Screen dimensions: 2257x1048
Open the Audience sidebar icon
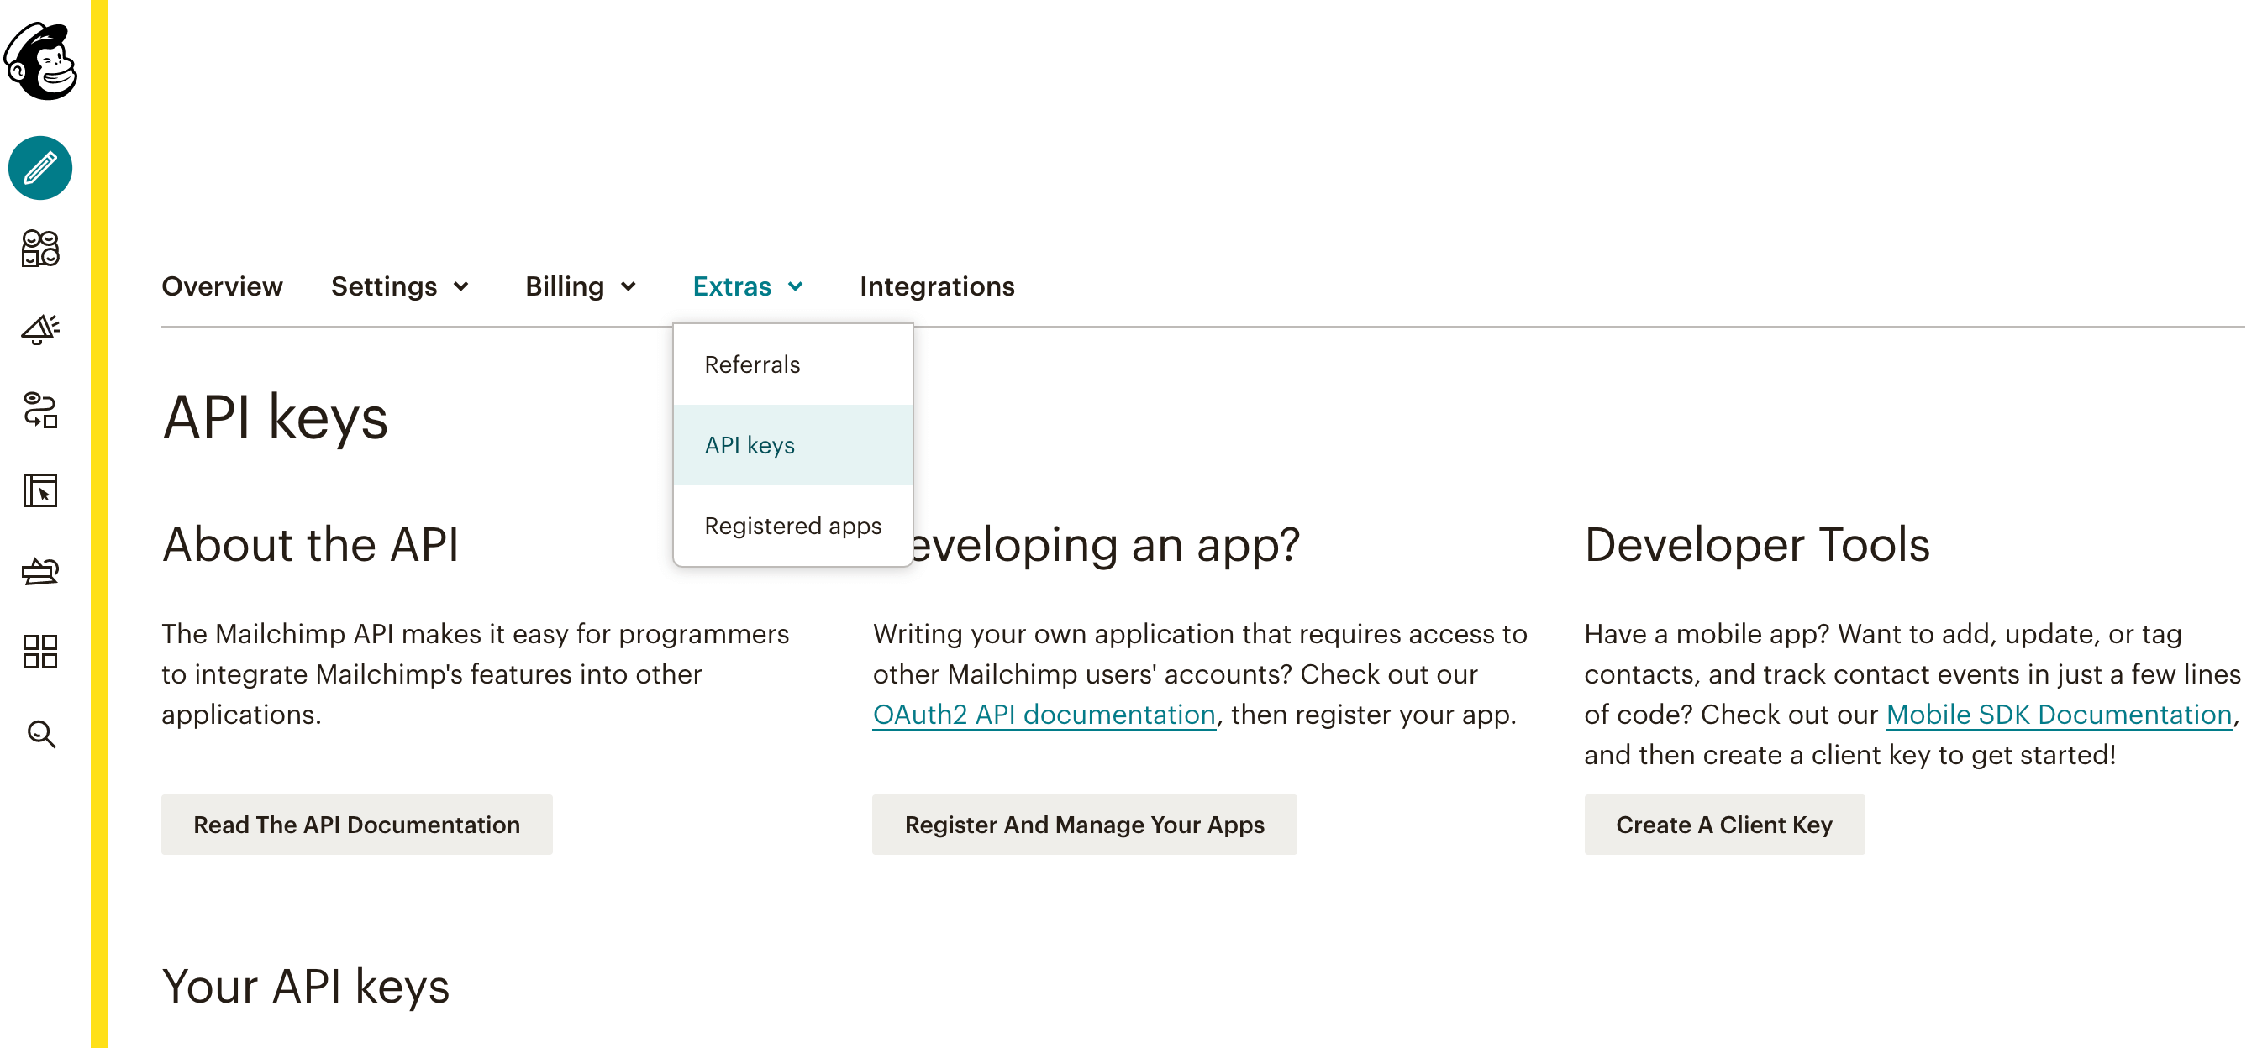click(x=40, y=249)
